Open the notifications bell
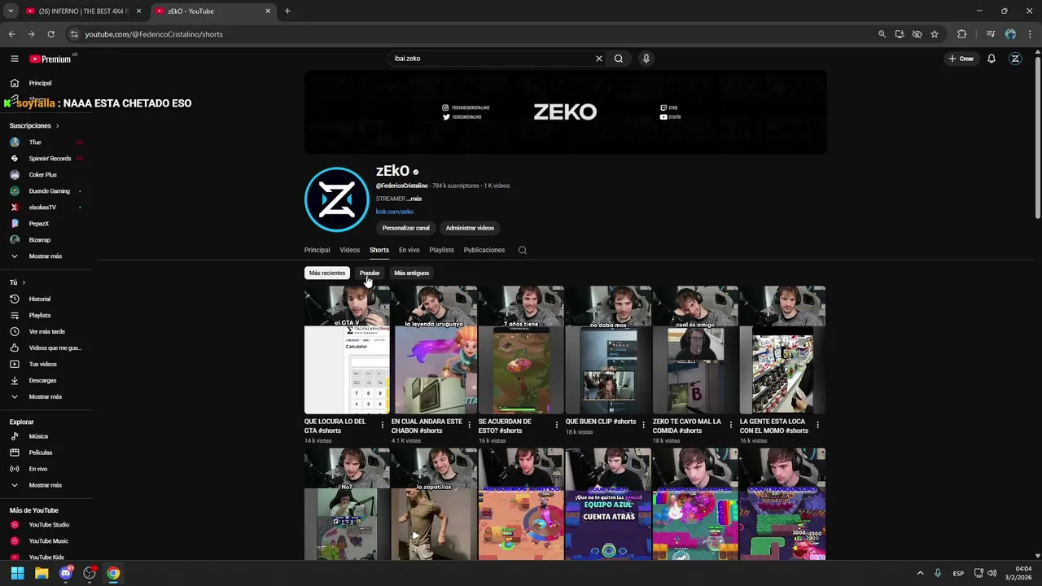This screenshot has width=1042, height=586. pyautogui.click(x=992, y=59)
